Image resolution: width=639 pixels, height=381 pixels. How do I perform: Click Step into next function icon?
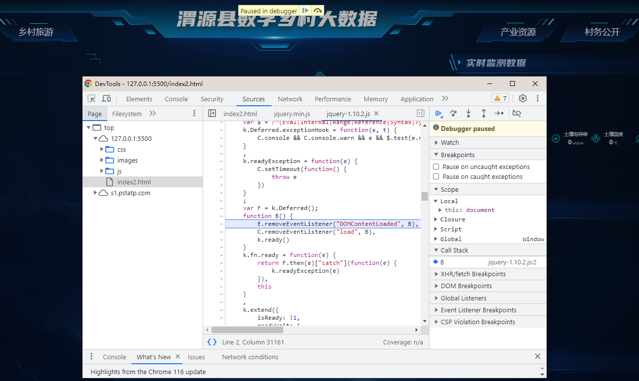pos(469,114)
